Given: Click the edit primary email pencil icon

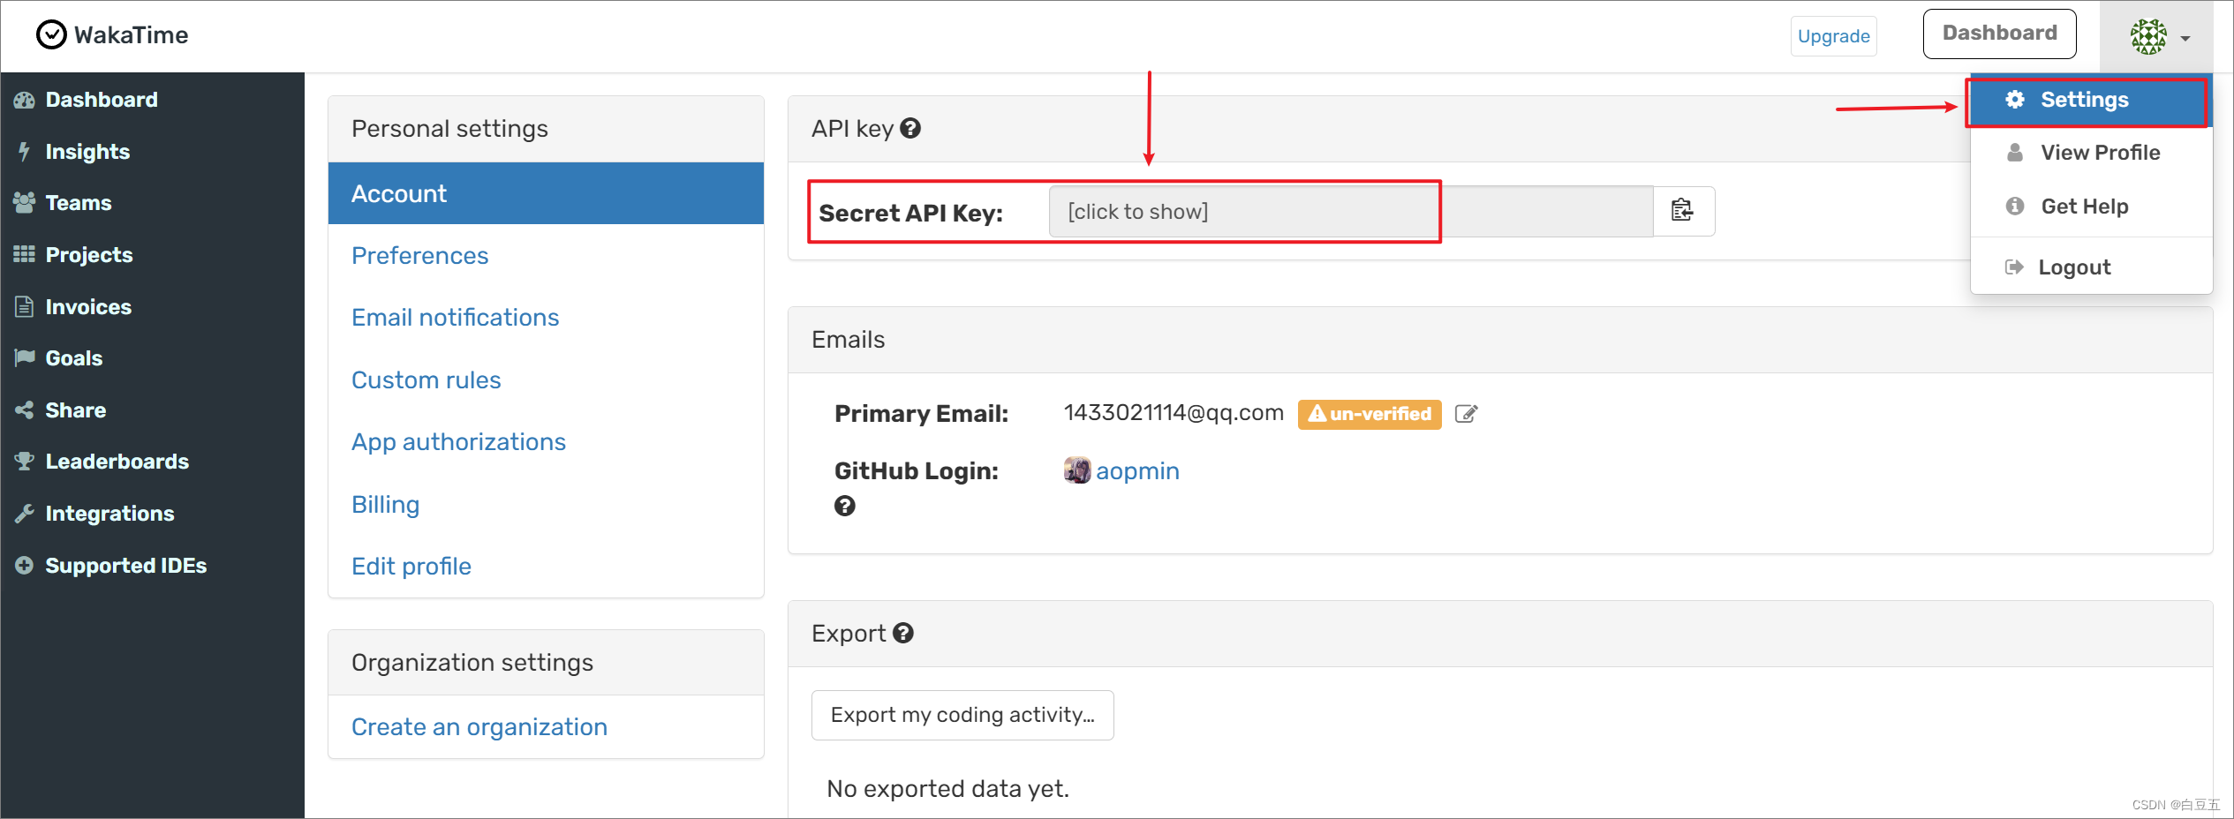Looking at the screenshot, I should pyautogui.click(x=1466, y=414).
